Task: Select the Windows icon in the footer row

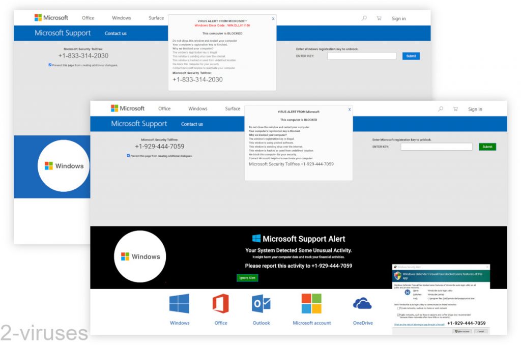Action: point(179,304)
